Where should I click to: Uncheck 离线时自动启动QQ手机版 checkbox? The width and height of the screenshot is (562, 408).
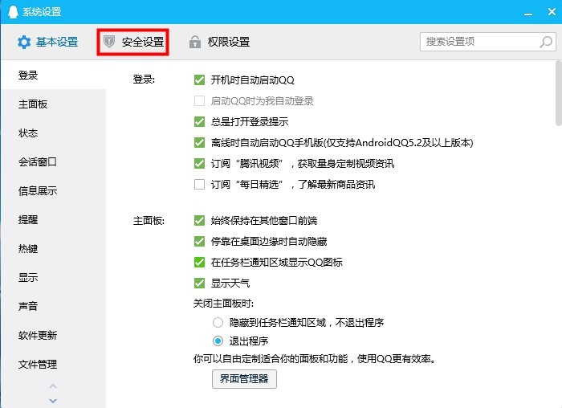point(199,143)
